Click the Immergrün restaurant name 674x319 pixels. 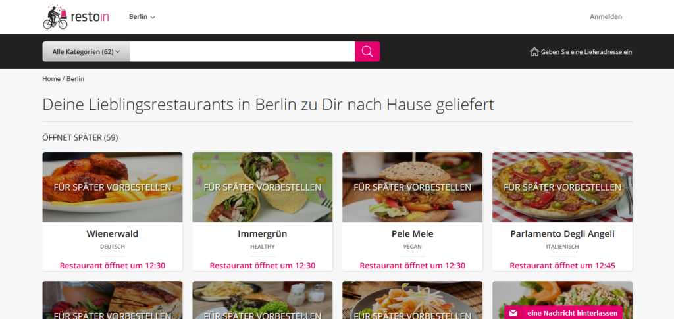262,234
